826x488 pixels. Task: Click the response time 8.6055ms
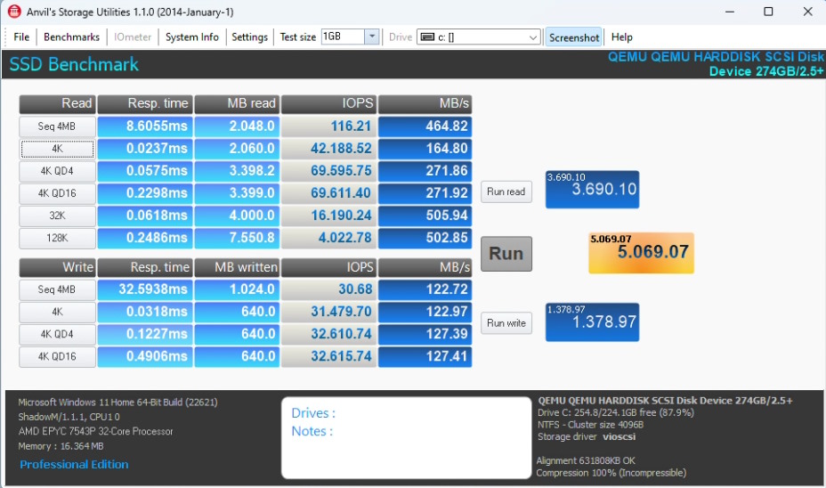(145, 126)
